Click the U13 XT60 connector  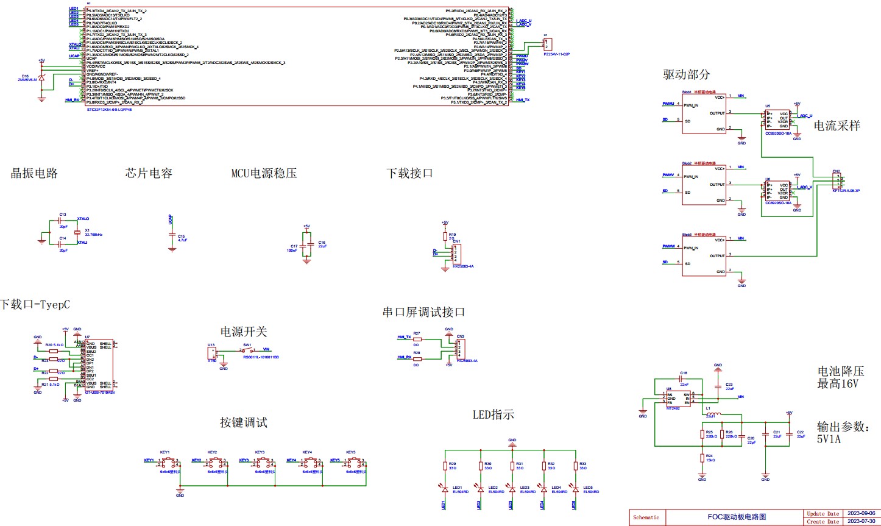pyautogui.click(x=212, y=353)
